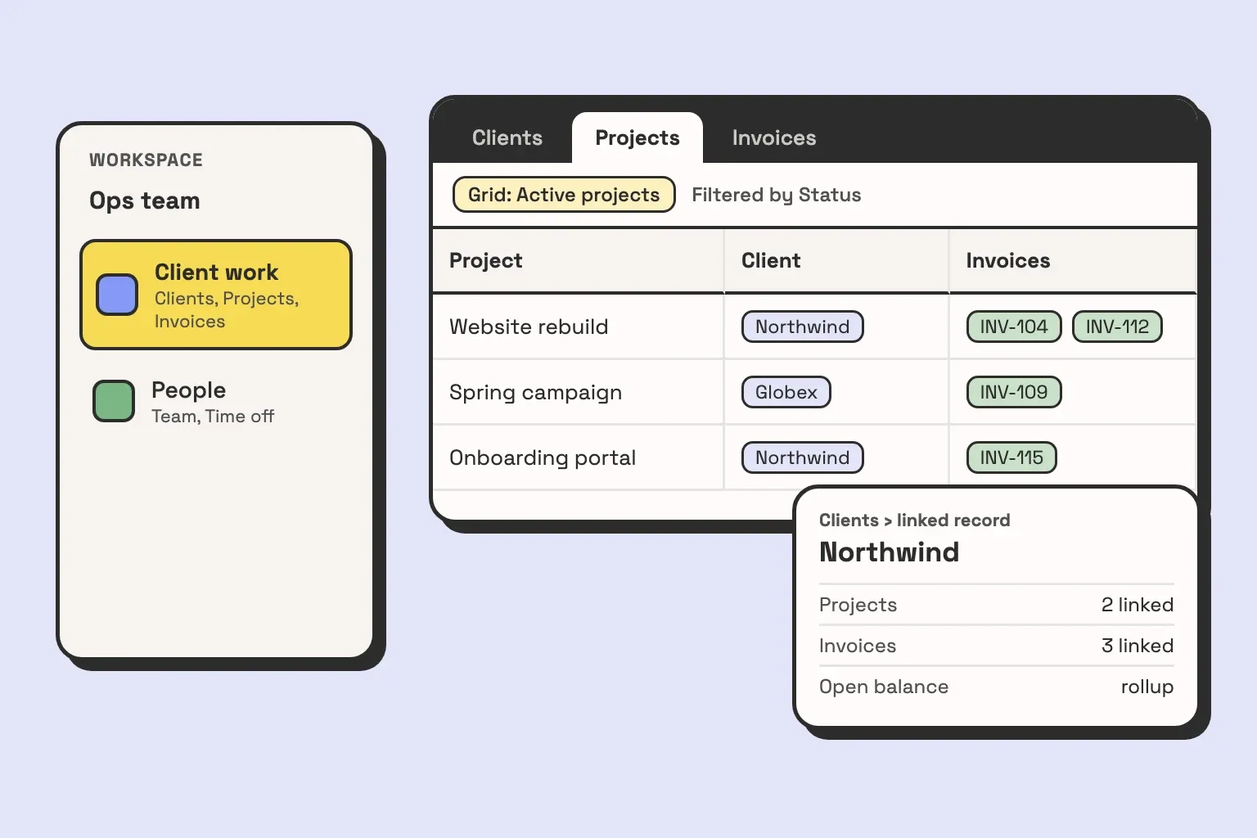Click the Northwind tag in Onboarding portal row
1257x838 pixels.
(x=803, y=457)
